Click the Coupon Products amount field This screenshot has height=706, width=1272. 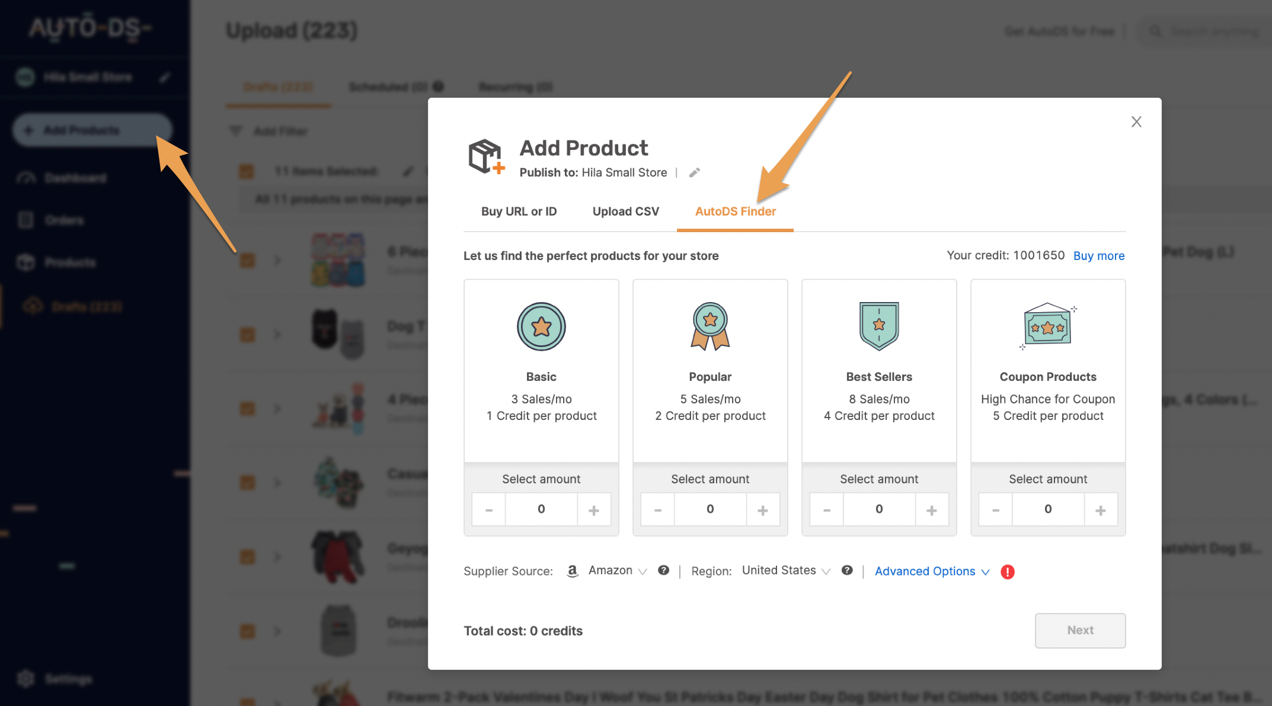[1048, 509]
